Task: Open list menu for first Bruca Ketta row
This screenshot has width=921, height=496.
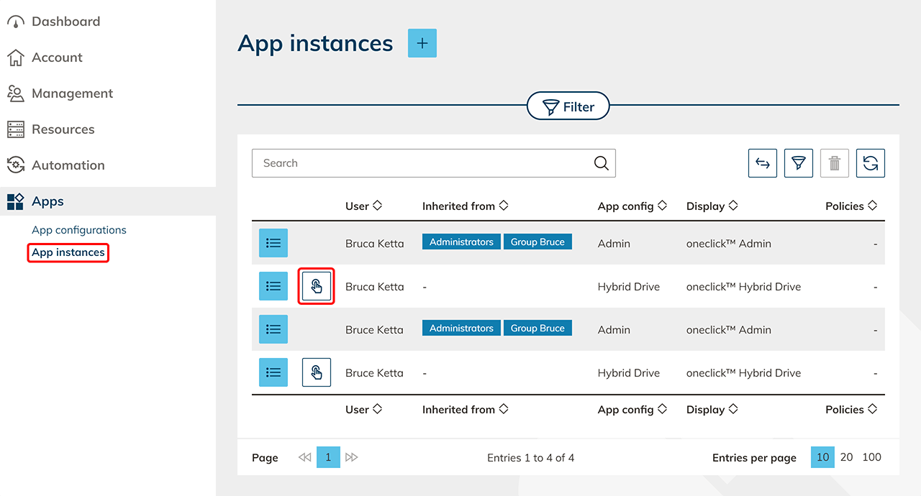Action: 273,243
